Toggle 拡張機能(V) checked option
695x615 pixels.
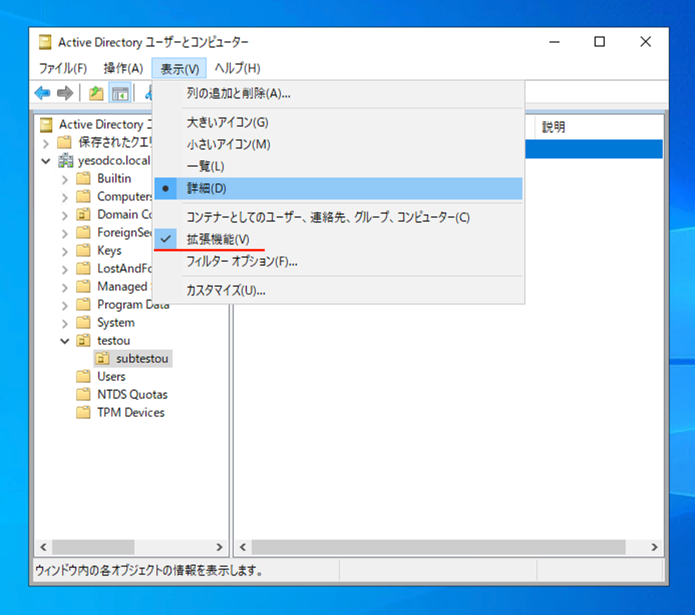[x=338, y=239]
